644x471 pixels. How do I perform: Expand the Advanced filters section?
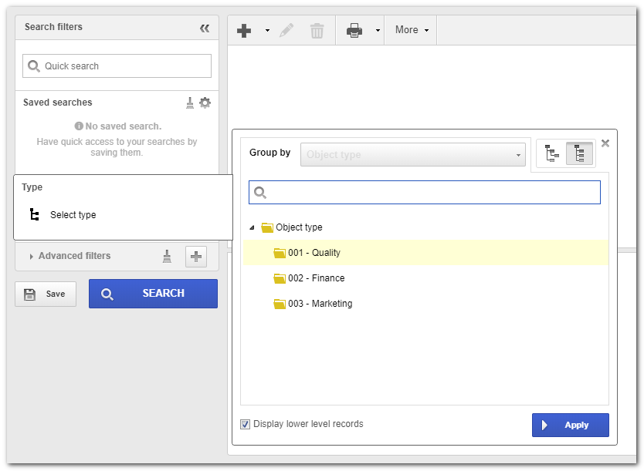(31, 256)
